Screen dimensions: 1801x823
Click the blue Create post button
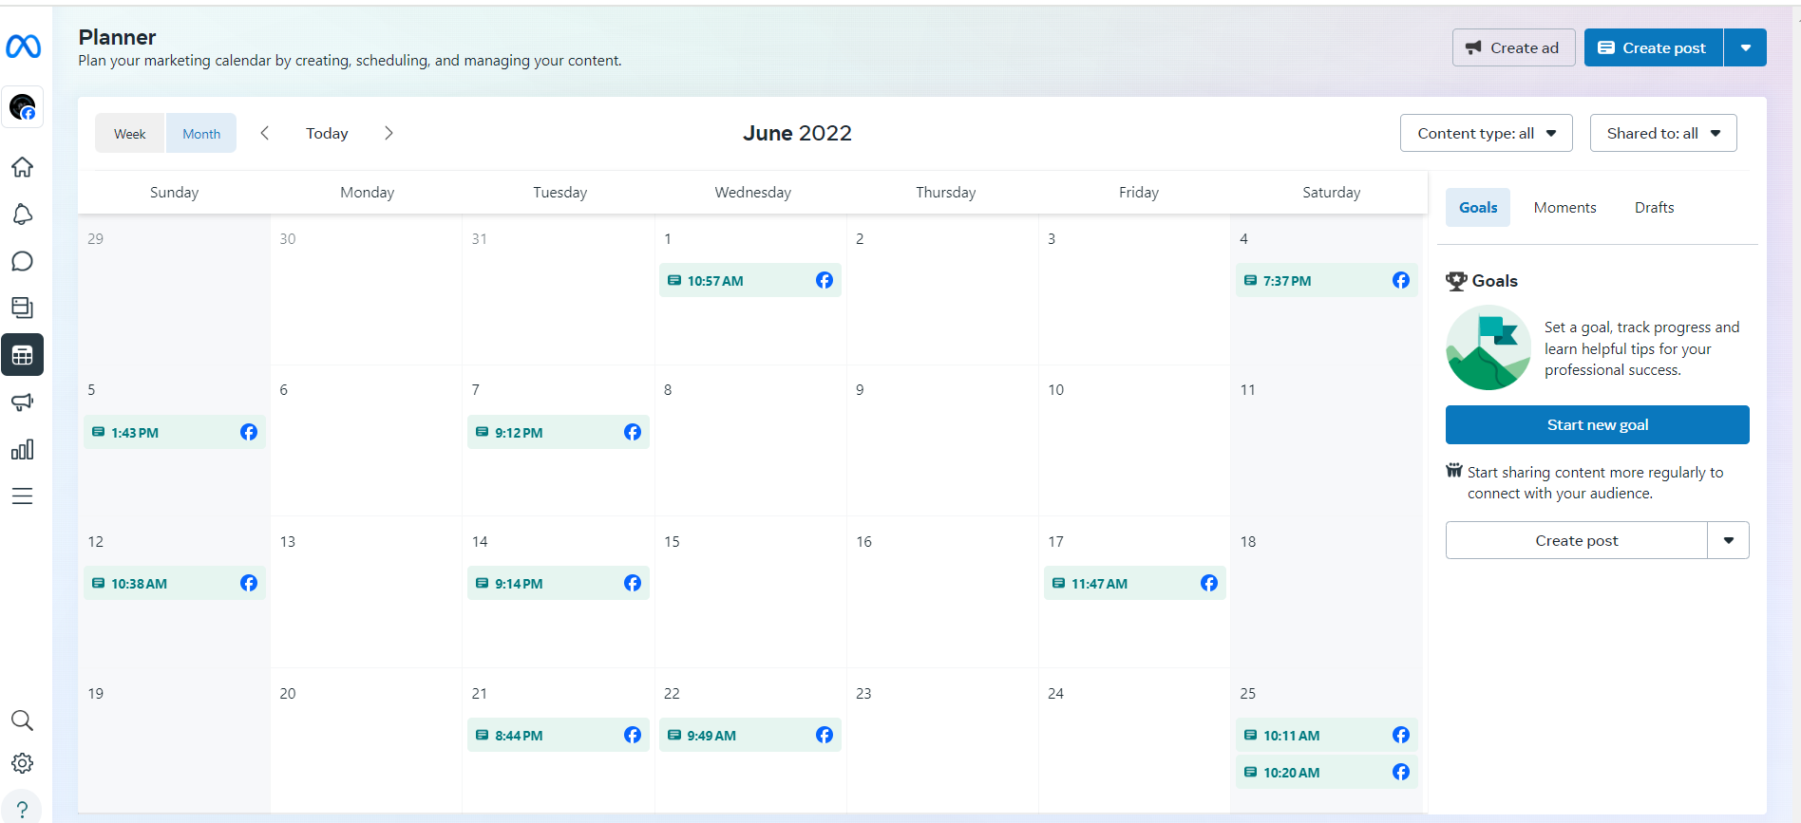click(x=1654, y=47)
